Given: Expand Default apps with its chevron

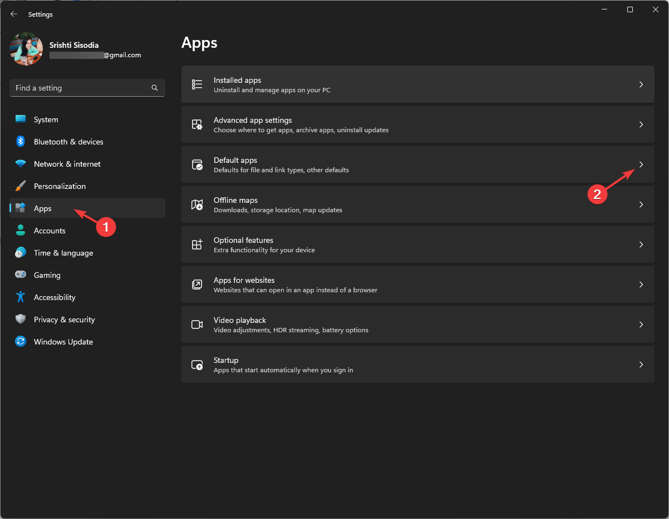Looking at the screenshot, I should 641,164.
